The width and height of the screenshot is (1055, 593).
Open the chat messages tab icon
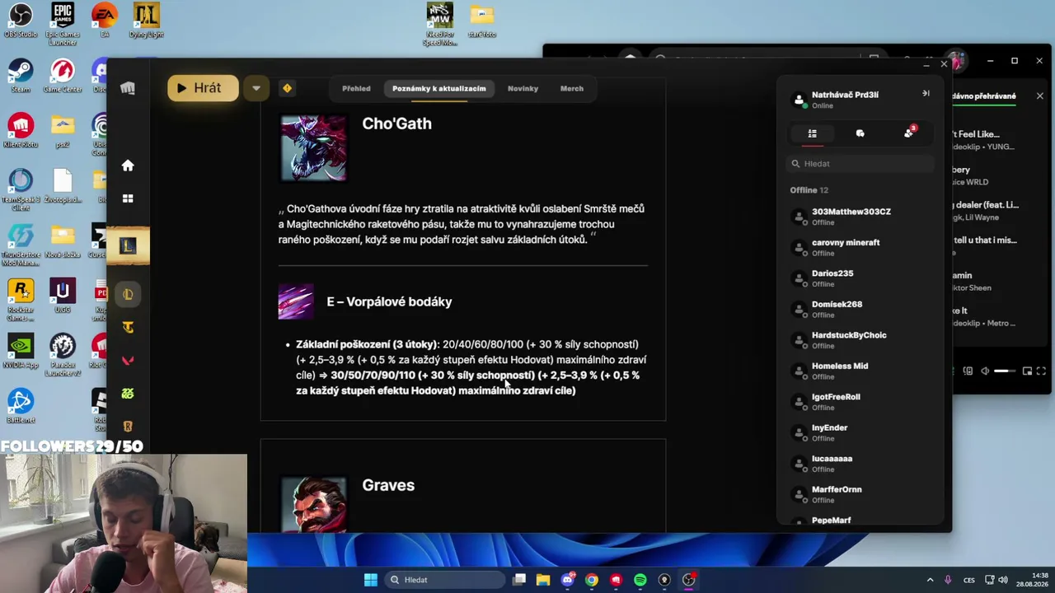point(860,133)
